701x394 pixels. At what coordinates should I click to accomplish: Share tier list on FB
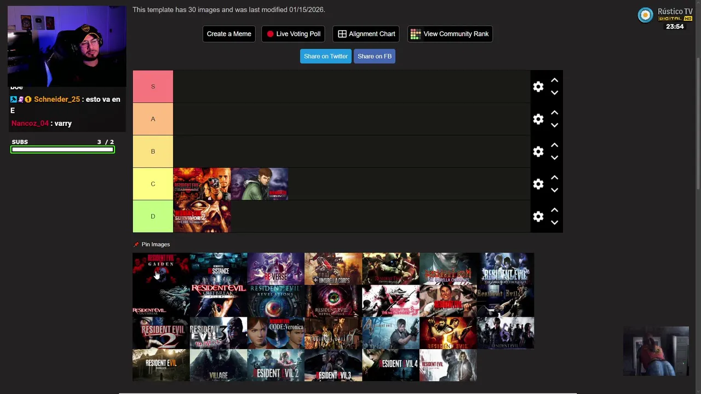(375, 56)
